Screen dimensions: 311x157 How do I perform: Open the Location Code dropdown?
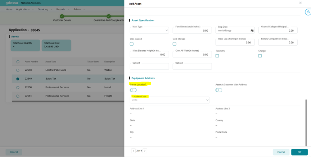point(170,100)
